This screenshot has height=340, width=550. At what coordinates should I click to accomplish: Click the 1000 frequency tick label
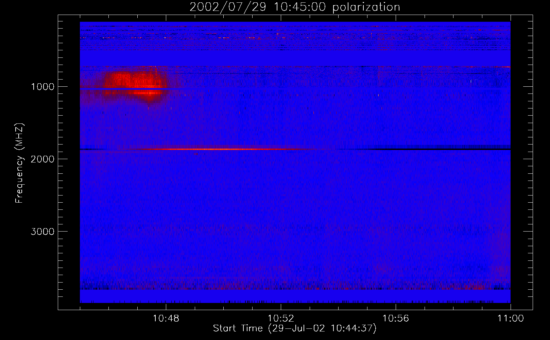42,87
